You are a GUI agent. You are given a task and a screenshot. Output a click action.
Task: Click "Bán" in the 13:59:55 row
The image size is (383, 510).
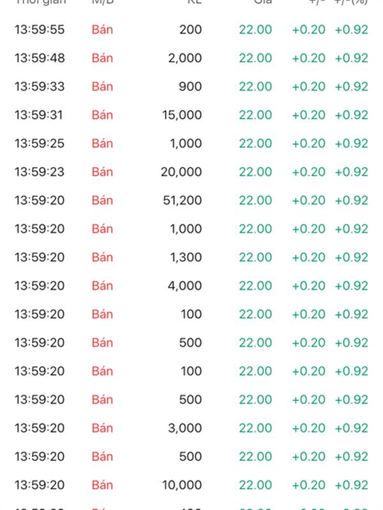[102, 29]
